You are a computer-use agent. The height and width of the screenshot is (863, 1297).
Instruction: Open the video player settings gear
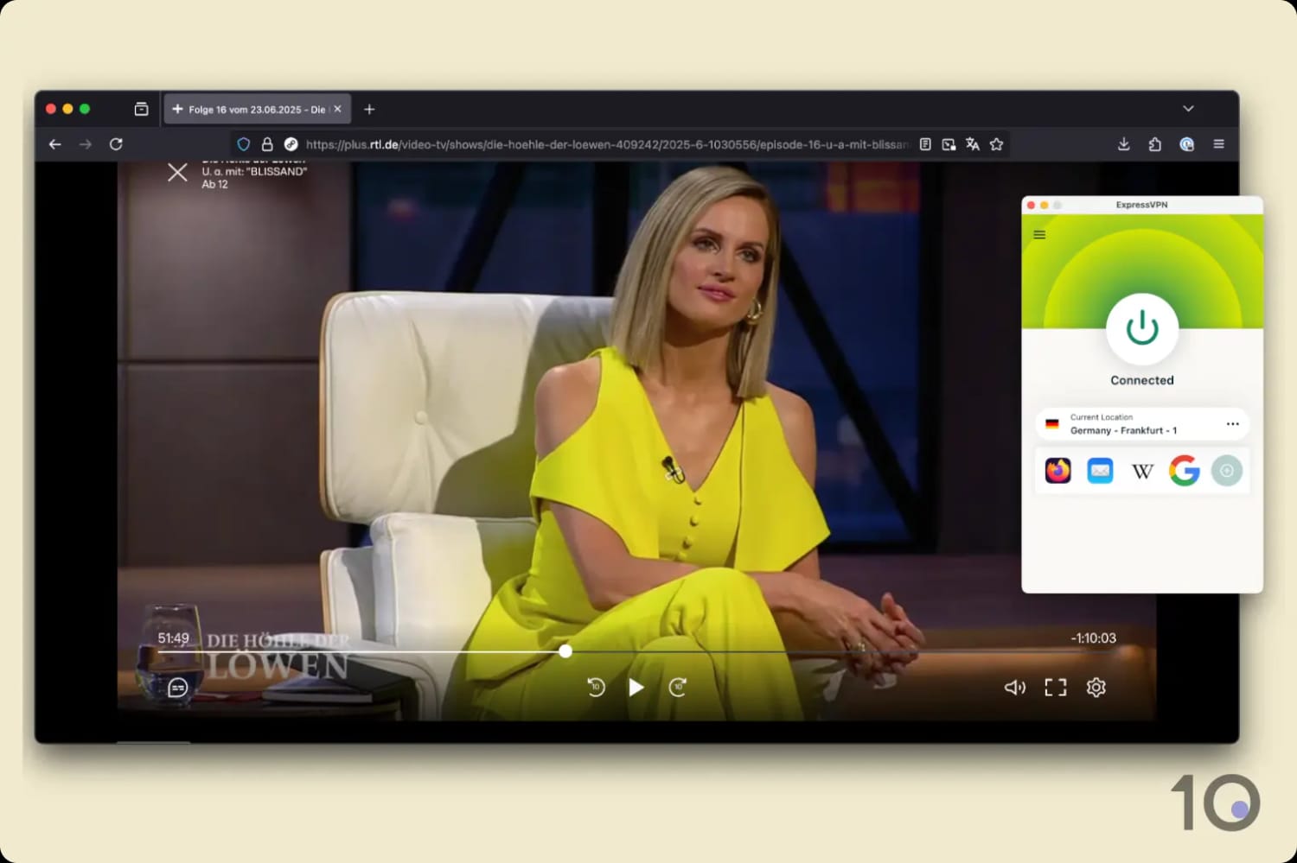click(x=1096, y=687)
